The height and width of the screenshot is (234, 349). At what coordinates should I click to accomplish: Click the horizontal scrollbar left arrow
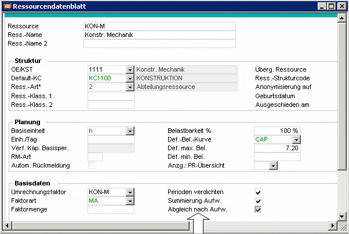tap(7, 226)
